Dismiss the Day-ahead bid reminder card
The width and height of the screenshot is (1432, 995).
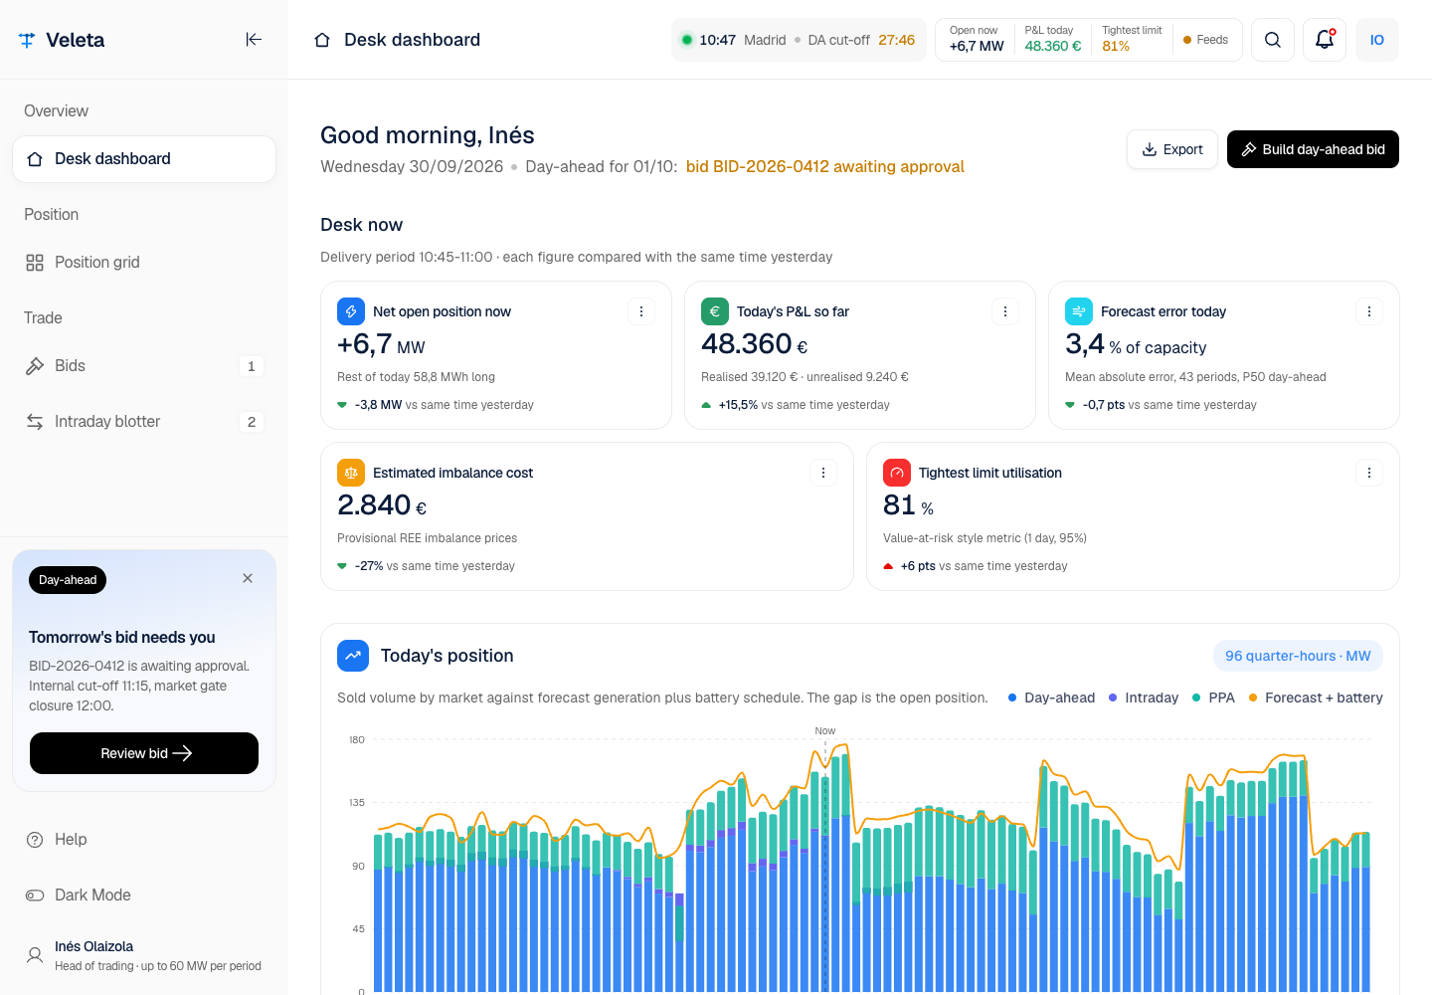tap(248, 578)
